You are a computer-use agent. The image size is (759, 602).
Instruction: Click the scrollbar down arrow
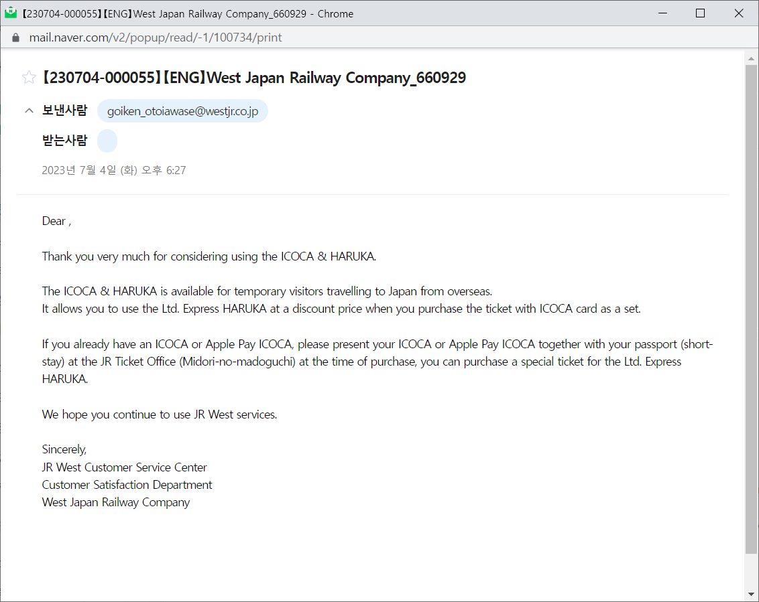pos(751,594)
